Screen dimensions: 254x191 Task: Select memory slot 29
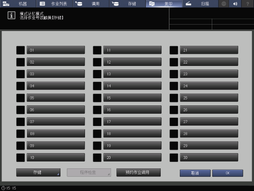(209, 146)
